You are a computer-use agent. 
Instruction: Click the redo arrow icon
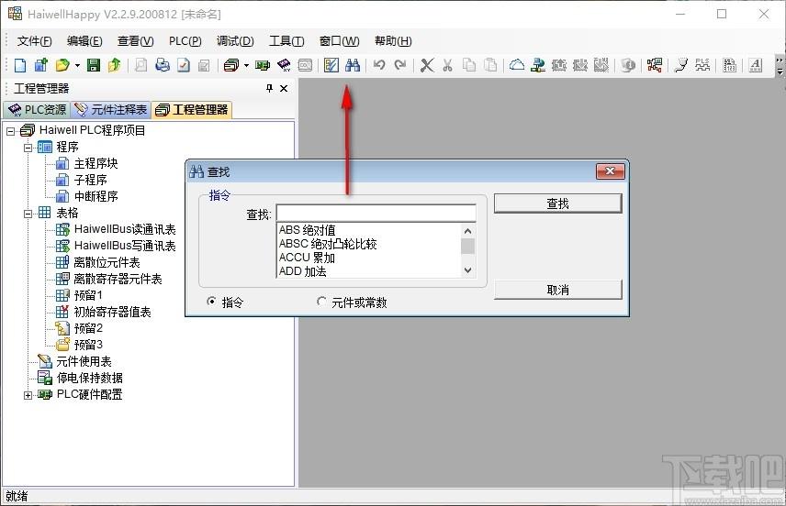pos(400,65)
